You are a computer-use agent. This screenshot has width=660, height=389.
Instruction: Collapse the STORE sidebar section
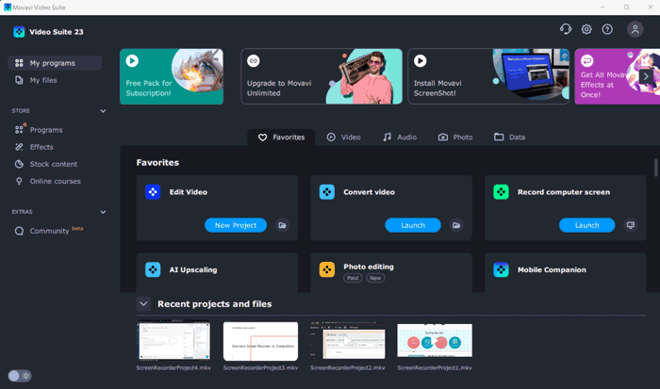[x=103, y=111]
